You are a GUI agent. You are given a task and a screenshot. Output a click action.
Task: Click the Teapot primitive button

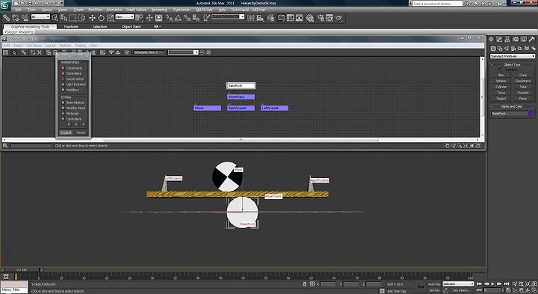tap(501, 99)
